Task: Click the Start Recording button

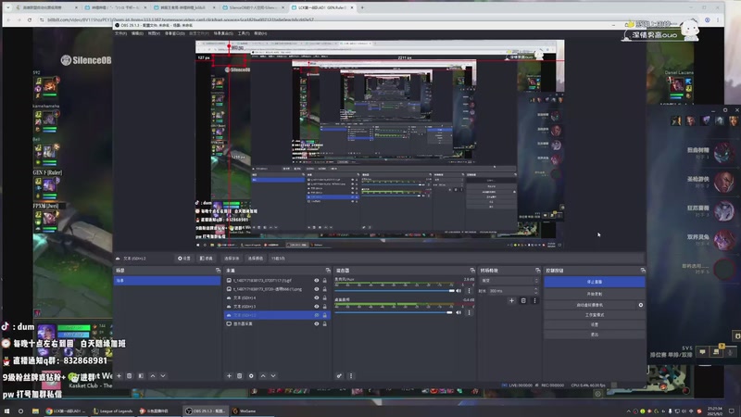Action: point(595,294)
